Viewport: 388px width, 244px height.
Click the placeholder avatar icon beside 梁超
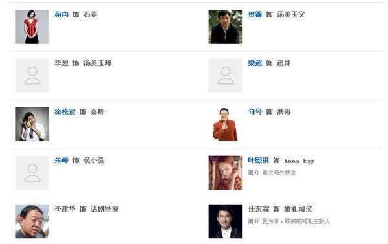click(x=226, y=75)
